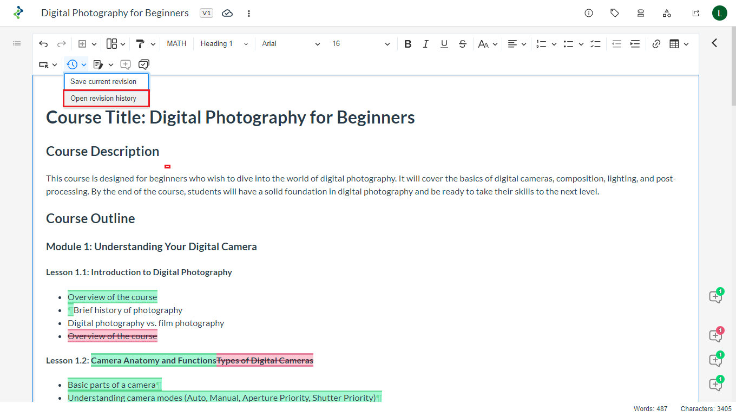
Task: Open the Heading 1 style dropdown
Action: click(224, 44)
